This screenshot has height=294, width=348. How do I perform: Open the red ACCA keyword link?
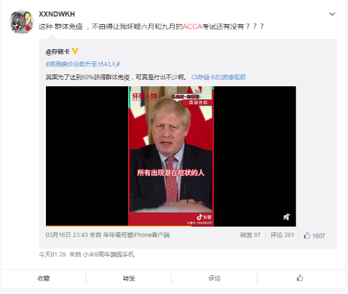[x=192, y=26]
